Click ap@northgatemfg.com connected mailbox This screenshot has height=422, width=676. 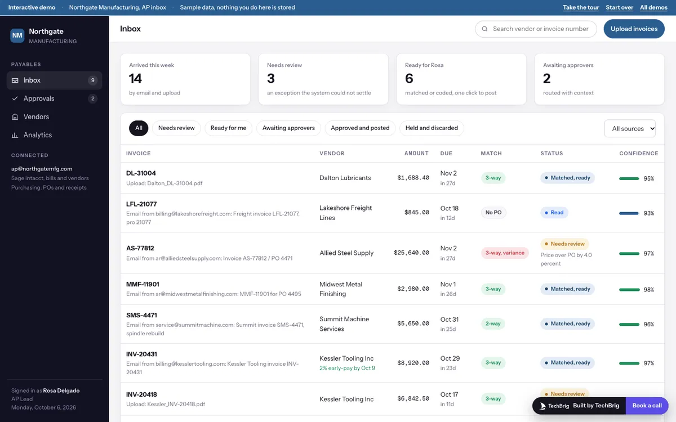click(x=42, y=169)
